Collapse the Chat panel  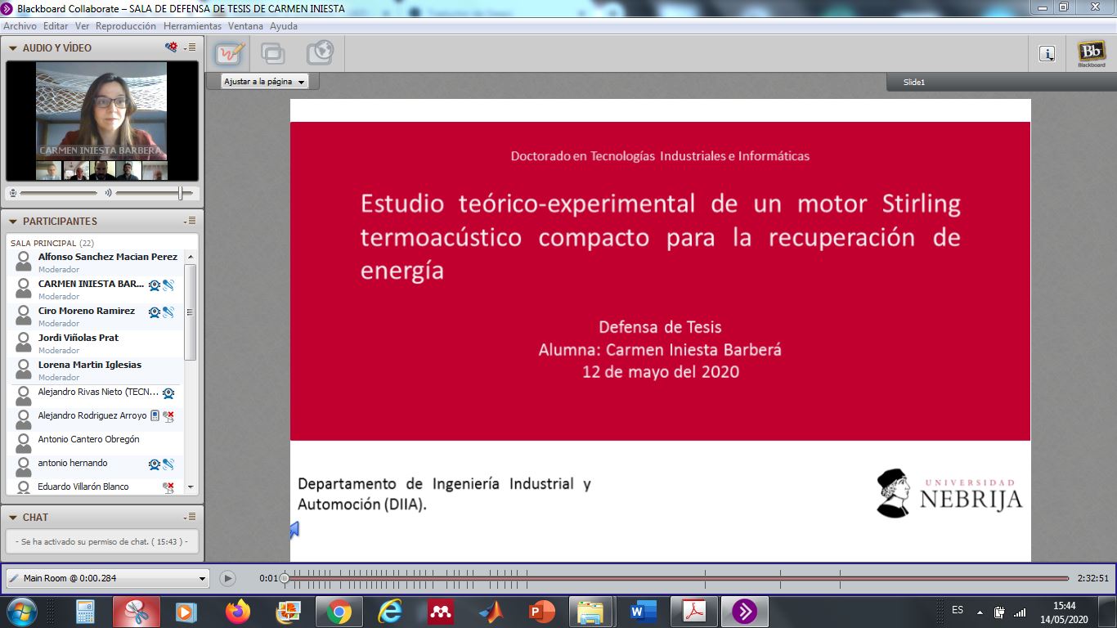(12, 518)
